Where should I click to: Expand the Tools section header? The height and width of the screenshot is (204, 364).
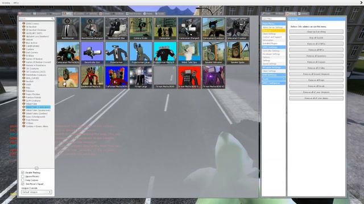(274, 79)
